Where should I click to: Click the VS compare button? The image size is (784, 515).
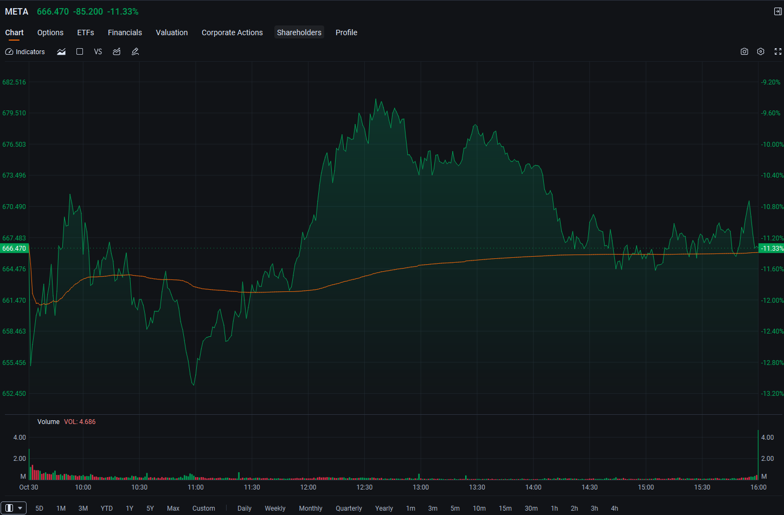click(98, 52)
